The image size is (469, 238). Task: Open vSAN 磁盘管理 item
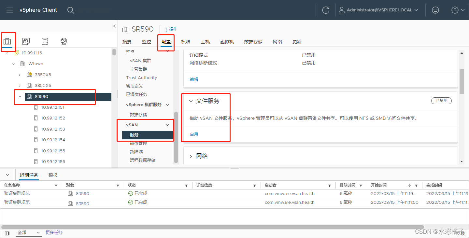[x=138, y=143]
